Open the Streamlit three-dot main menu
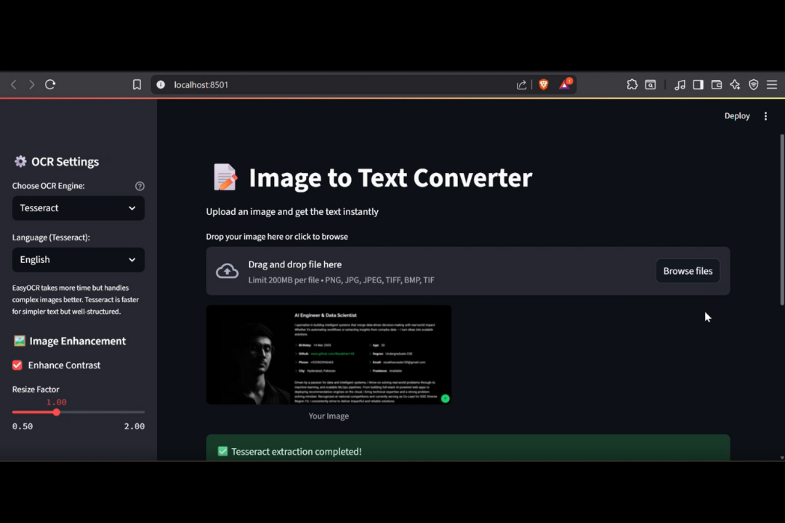The image size is (785, 523). [x=765, y=116]
